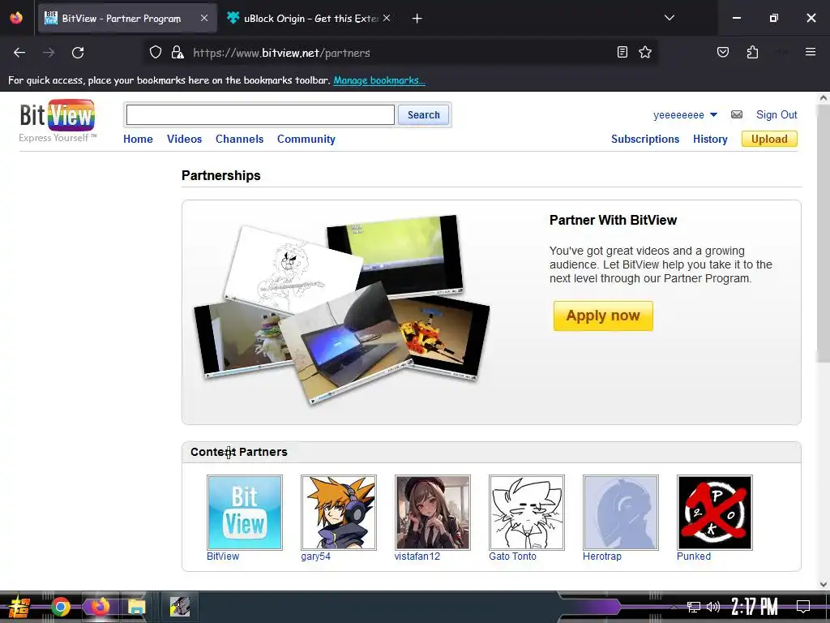The height and width of the screenshot is (623, 830).
Task: Click the site lock icon
Action: [178, 52]
